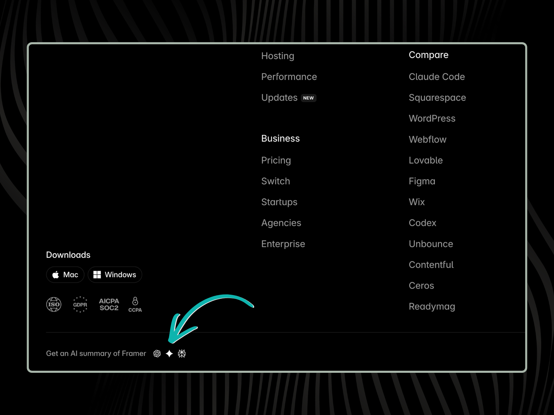Select the sparkle AI summary icon
The image size is (554, 415).
(x=170, y=353)
